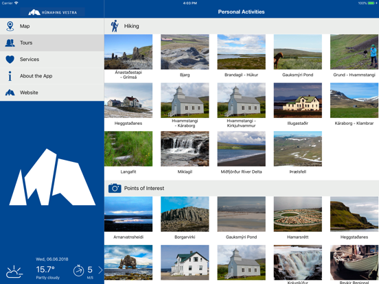This screenshot has height=284, width=379.
Task: Open the white house with green roof thumbnail
Action: click(x=185, y=263)
